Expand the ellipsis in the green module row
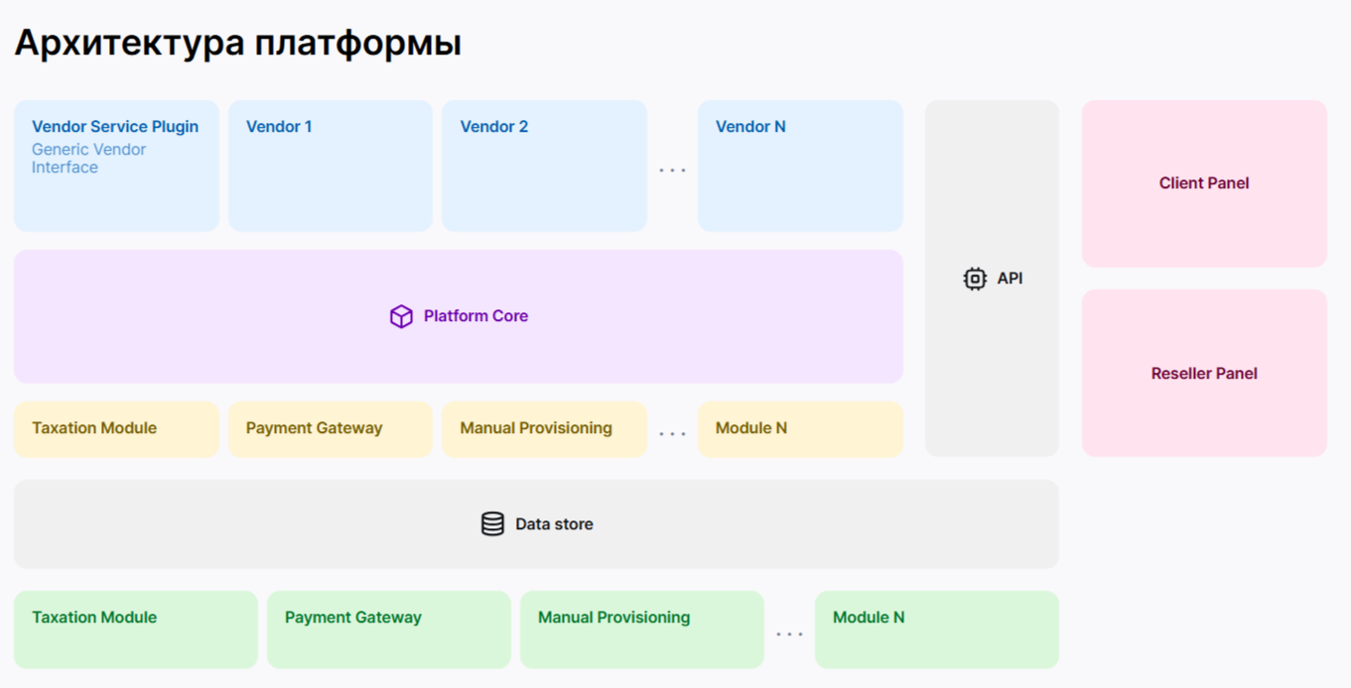This screenshot has width=1351, height=688. coord(789,634)
